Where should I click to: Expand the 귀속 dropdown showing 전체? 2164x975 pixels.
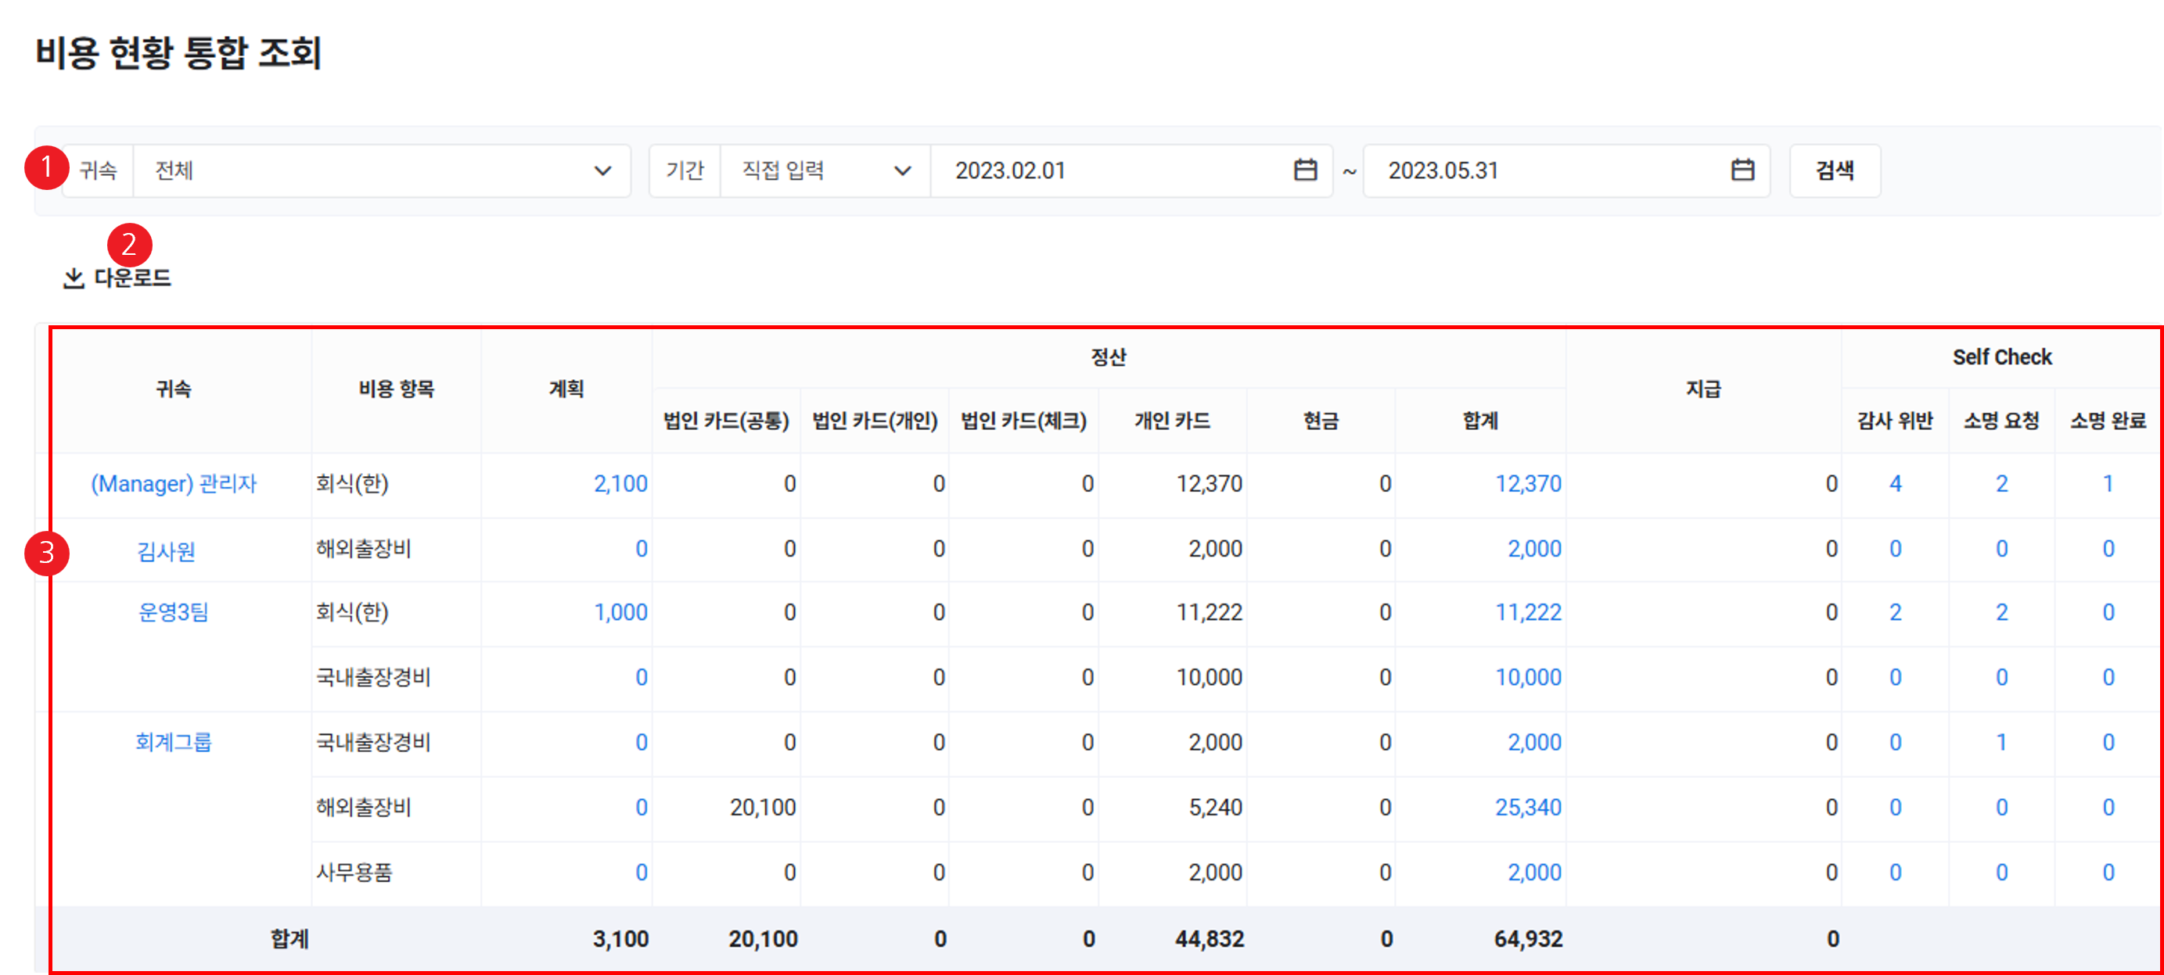(x=381, y=170)
